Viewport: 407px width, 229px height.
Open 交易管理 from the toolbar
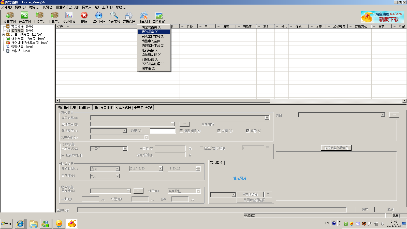click(x=129, y=17)
